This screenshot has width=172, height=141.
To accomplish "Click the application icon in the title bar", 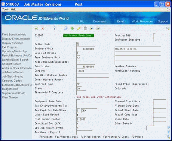I will tap(3, 4).
